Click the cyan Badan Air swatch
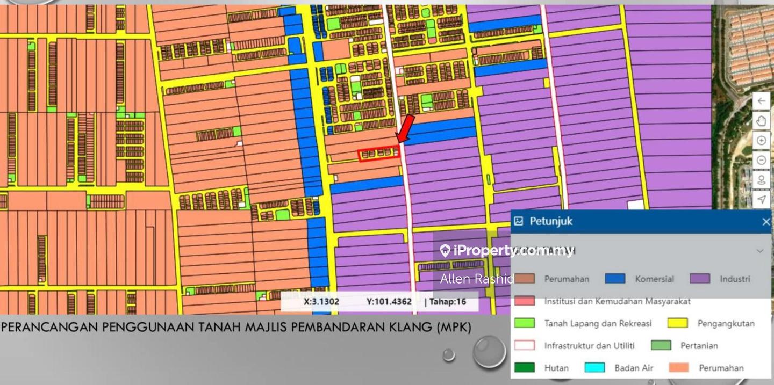This screenshot has height=385, width=774. 594,368
